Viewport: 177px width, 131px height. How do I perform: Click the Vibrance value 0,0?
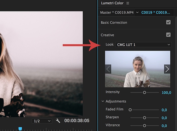click(164, 126)
